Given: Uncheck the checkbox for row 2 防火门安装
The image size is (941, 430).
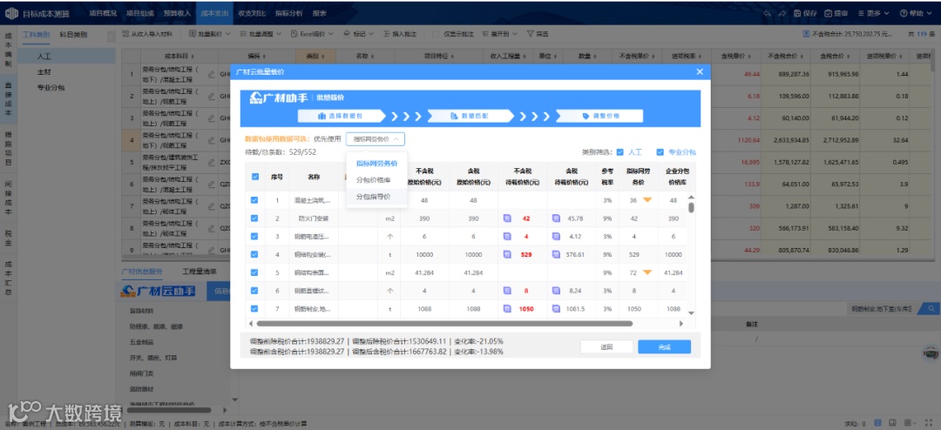Looking at the screenshot, I should coord(255,218).
